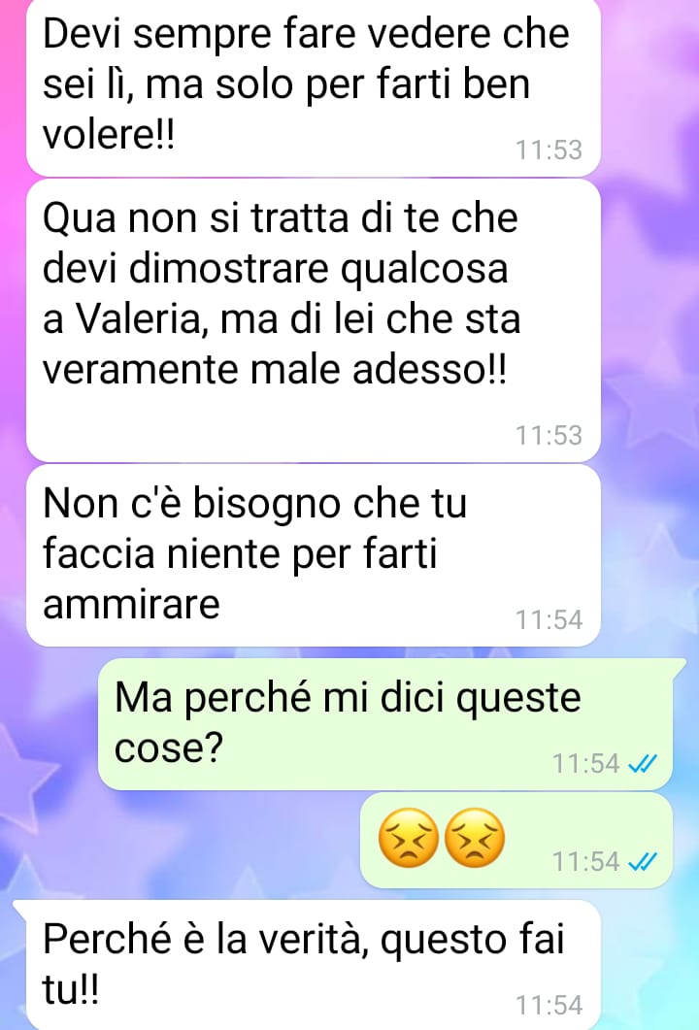Tap the read ticks on 'Ma perché' message
This screenshot has height=1030, width=699.
point(642,764)
